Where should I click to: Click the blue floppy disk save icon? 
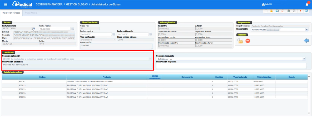pos(277,11)
